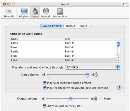Select the Funk alert sound row
The height and width of the screenshot is (111, 130).
[64, 60]
